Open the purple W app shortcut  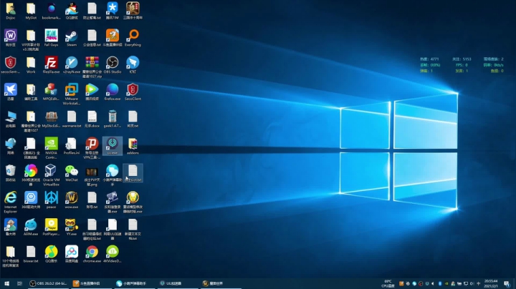point(10,38)
